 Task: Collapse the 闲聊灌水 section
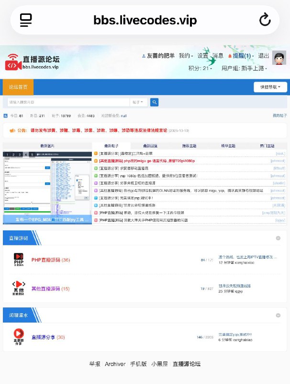click(278, 315)
